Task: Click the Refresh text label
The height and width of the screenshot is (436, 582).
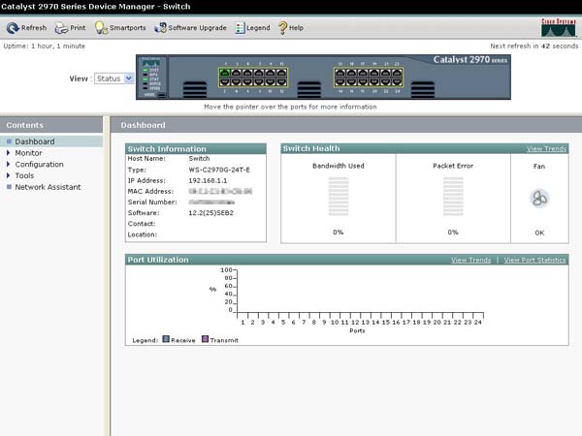Action: pos(34,28)
